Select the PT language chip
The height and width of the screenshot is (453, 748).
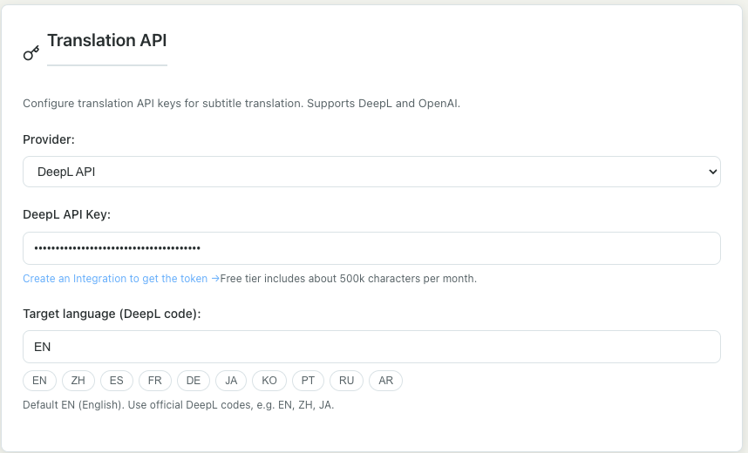308,381
